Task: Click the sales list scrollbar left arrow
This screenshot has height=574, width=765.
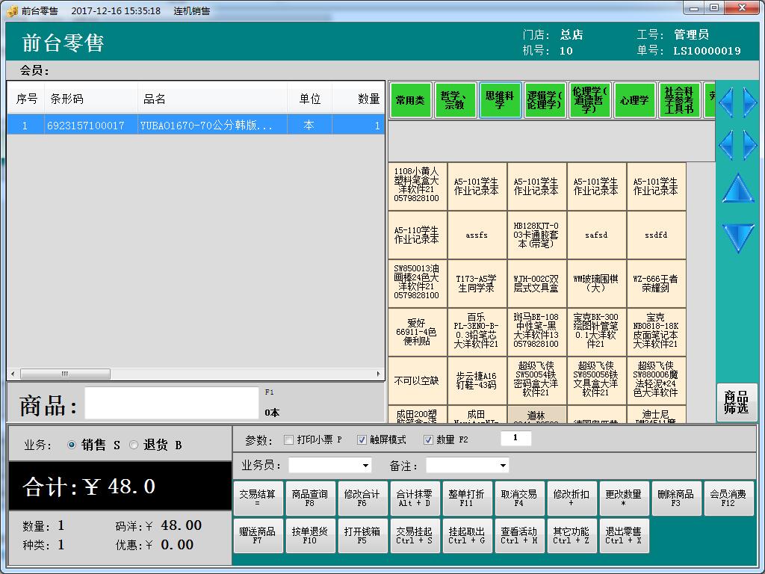Action: pyautogui.click(x=13, y=374)
